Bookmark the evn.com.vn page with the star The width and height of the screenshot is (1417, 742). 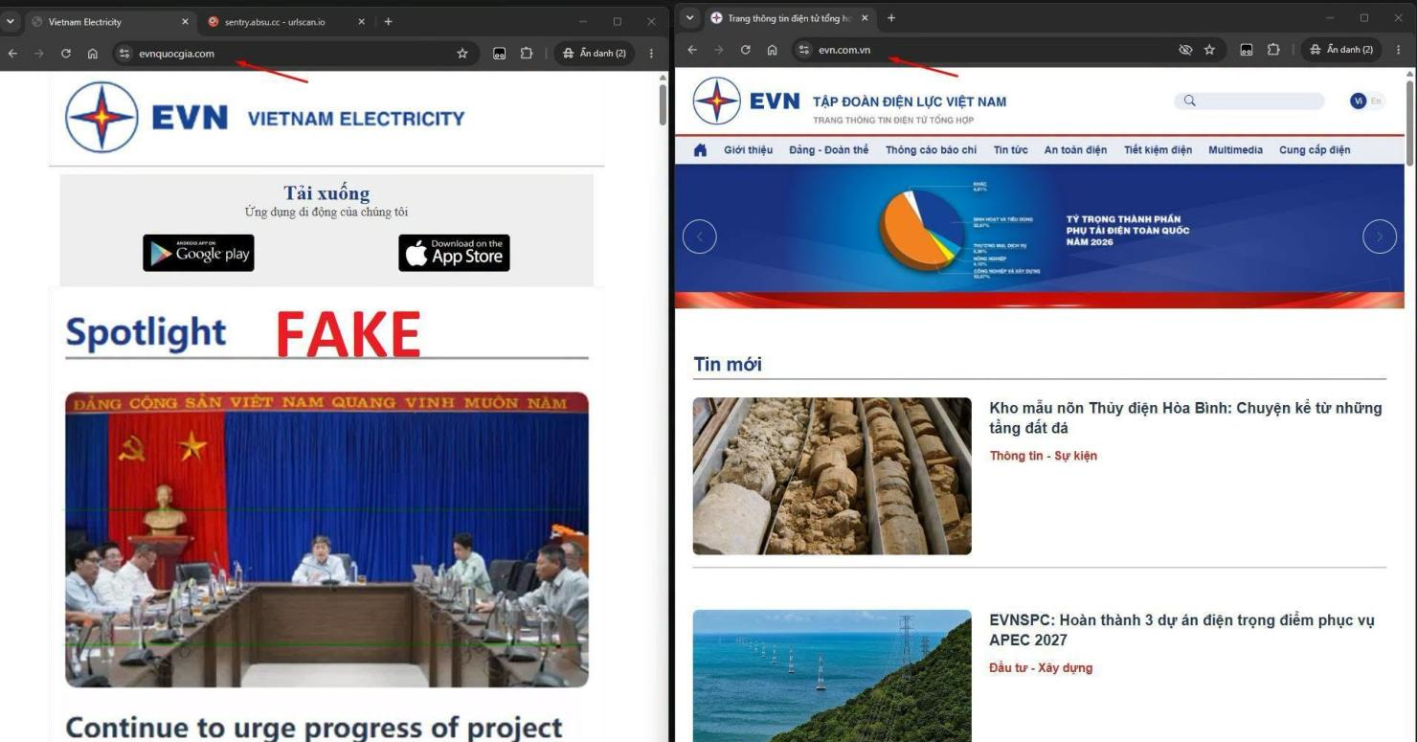click(1209, 50)
